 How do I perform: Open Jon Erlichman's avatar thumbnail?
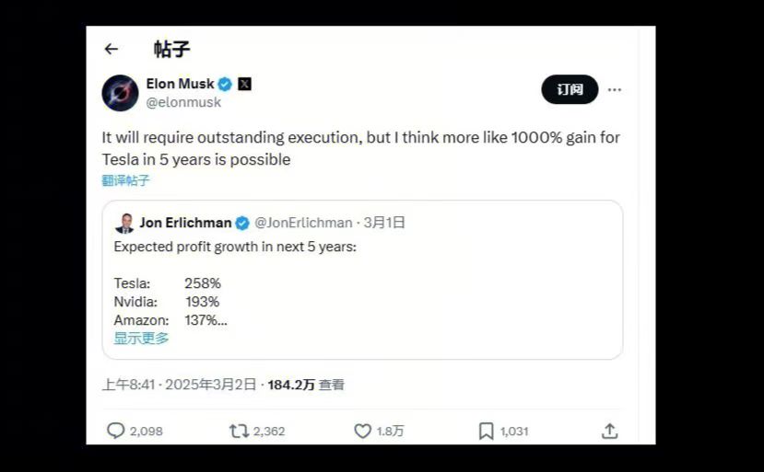124,224
